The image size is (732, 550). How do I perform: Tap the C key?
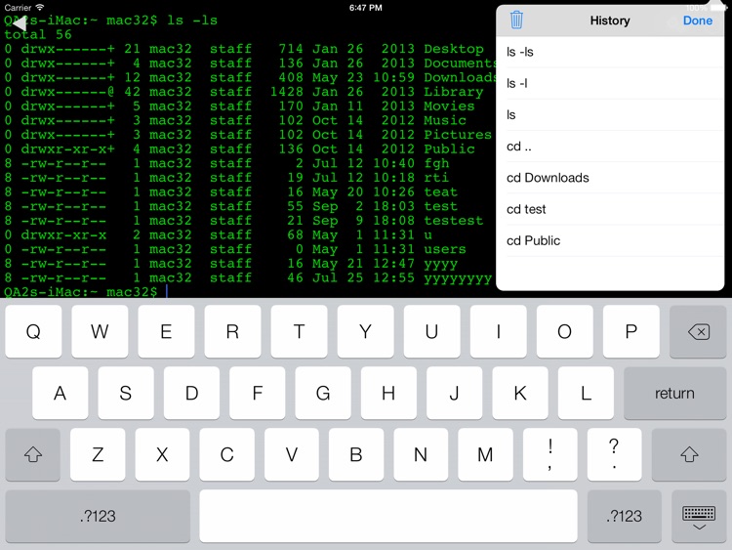click(226, 454)
